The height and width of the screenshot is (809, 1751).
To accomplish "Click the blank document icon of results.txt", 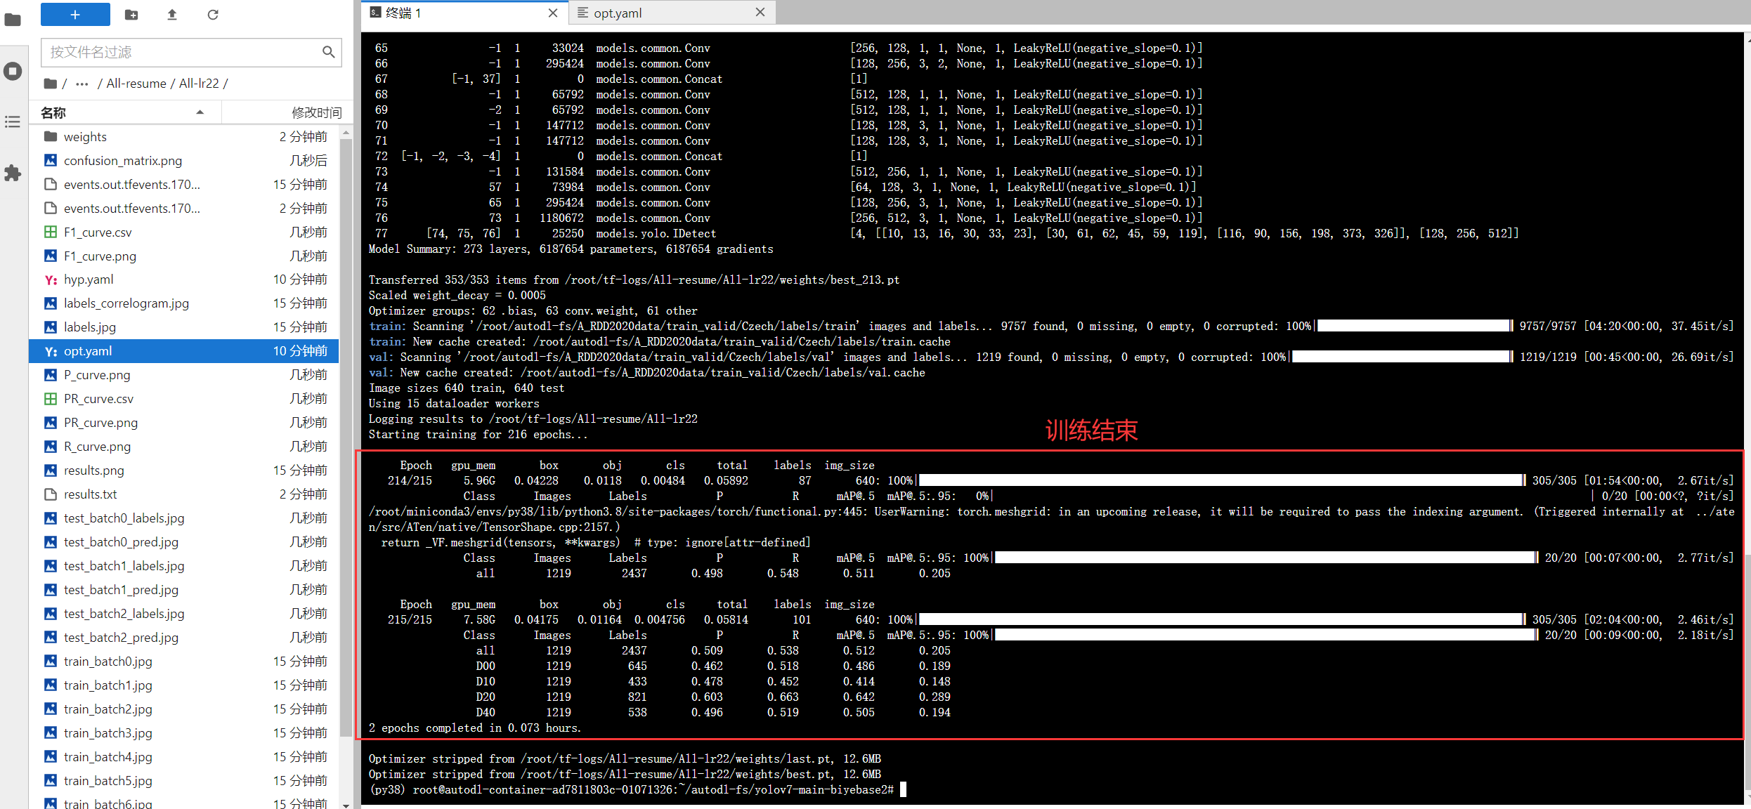I will pyautogui.click(x=51, y=494).
